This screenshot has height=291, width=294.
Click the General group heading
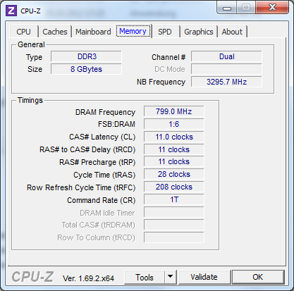[x=31, y=44]
